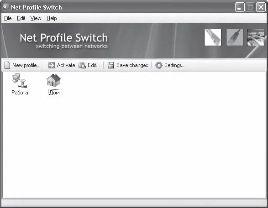Open the Edit menu
The width and height of the screenshot is (268, 208).
tap(21, 18)
